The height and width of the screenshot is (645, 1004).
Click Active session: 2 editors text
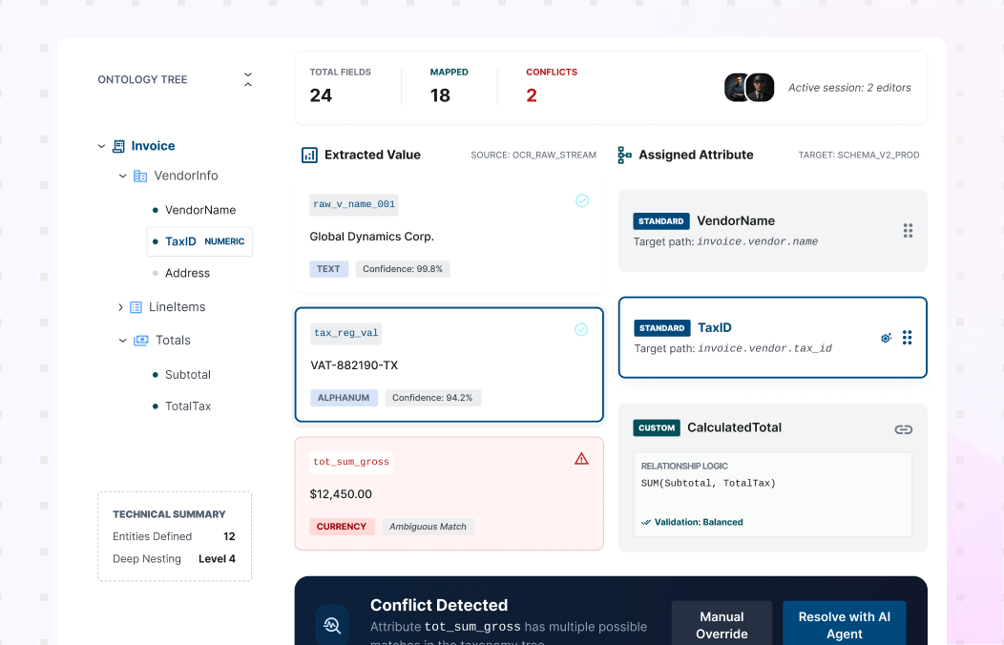point(849,88)
